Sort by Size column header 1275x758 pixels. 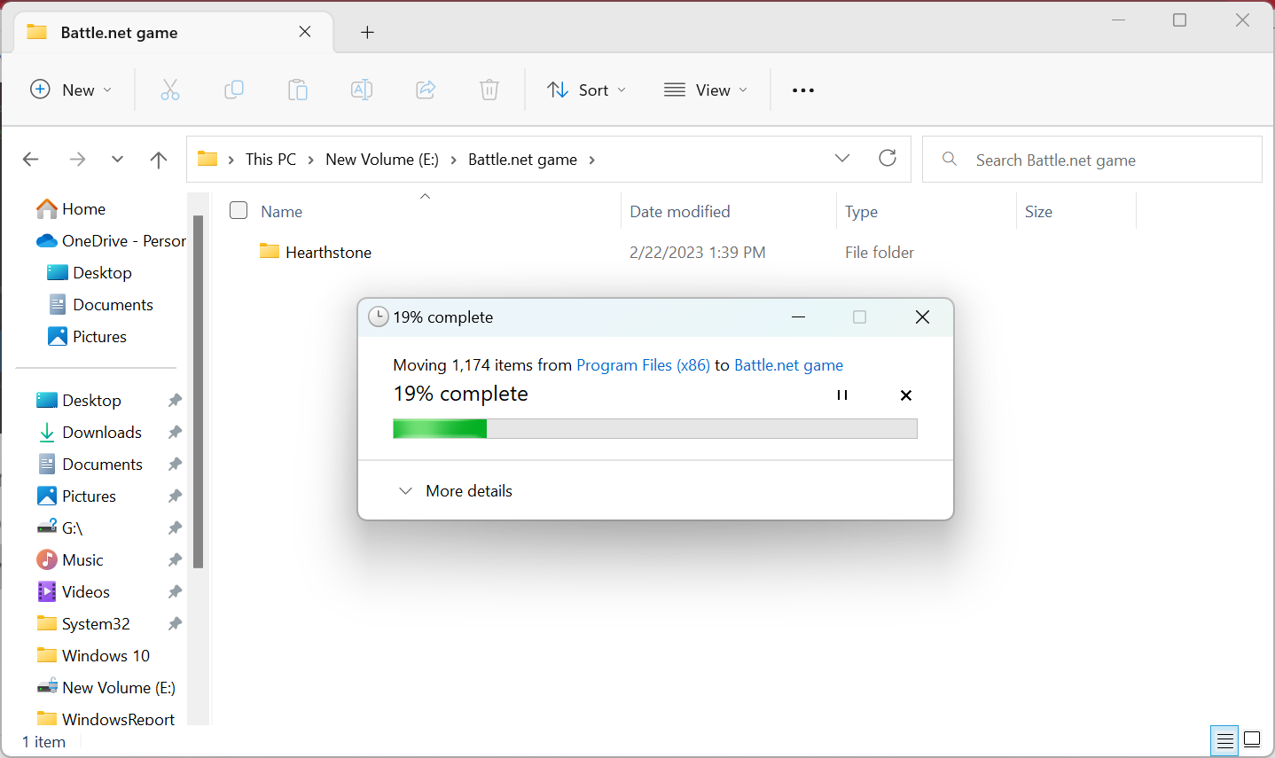1038,211
